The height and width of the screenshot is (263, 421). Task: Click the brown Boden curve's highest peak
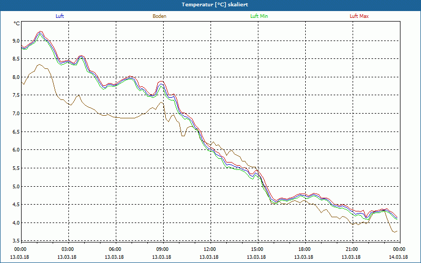[x=39, y=64]
